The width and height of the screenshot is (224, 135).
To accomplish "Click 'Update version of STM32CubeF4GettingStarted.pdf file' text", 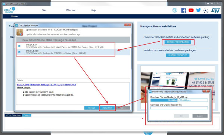I will click(x=49, y=95).
